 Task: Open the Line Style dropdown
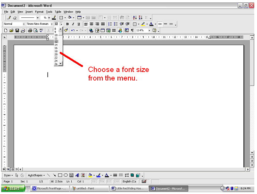(38, 17)
